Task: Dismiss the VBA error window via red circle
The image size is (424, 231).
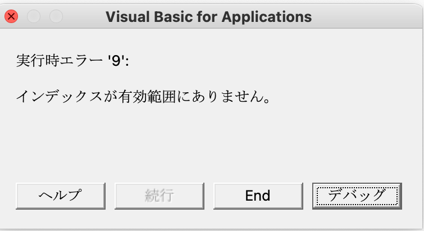Action: 11,16
